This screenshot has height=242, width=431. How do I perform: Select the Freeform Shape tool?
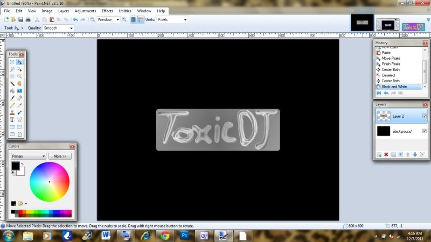[19, 134]
